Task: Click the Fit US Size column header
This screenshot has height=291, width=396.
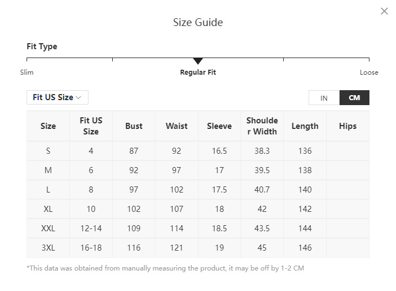Action: tap(91, 126)
